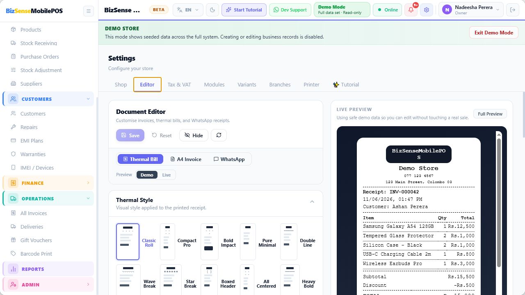
Task: Click the Save button
Action: point(130,135)
